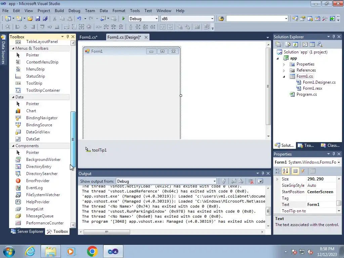Toggle auto-hide pin on Toolbox panel
The height and width of the screenshot is (258, 344).
point(68,37)
